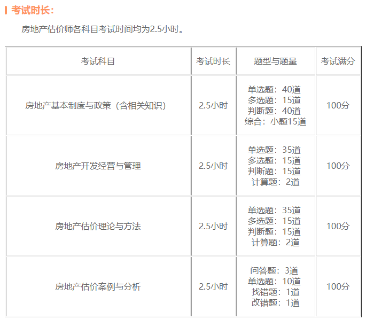
Task: Click the 房地产估价理论与方法 subject cell
Action: pyautogui.click(x=98, y=226)
